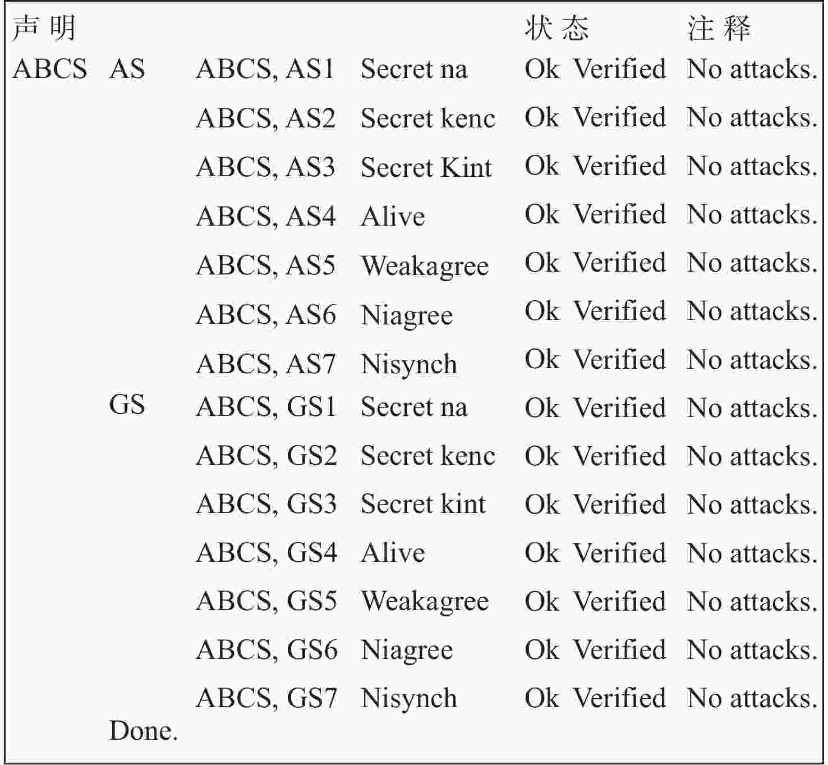Select the ABCS, AS7 claim identifier

[x=265, y=364]
